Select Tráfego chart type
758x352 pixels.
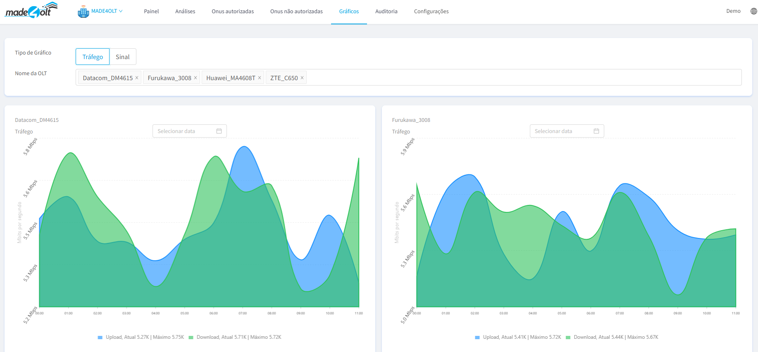(x=93, y=57)
